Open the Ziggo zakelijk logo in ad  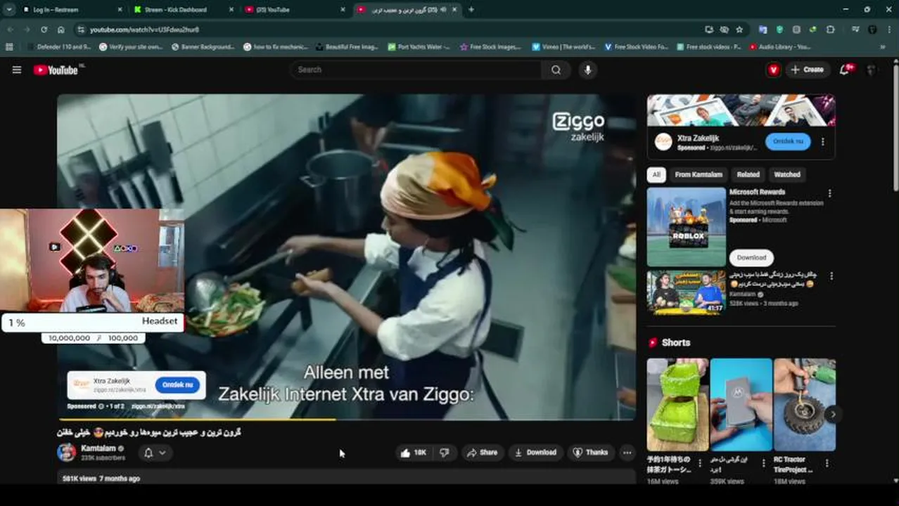578,126
